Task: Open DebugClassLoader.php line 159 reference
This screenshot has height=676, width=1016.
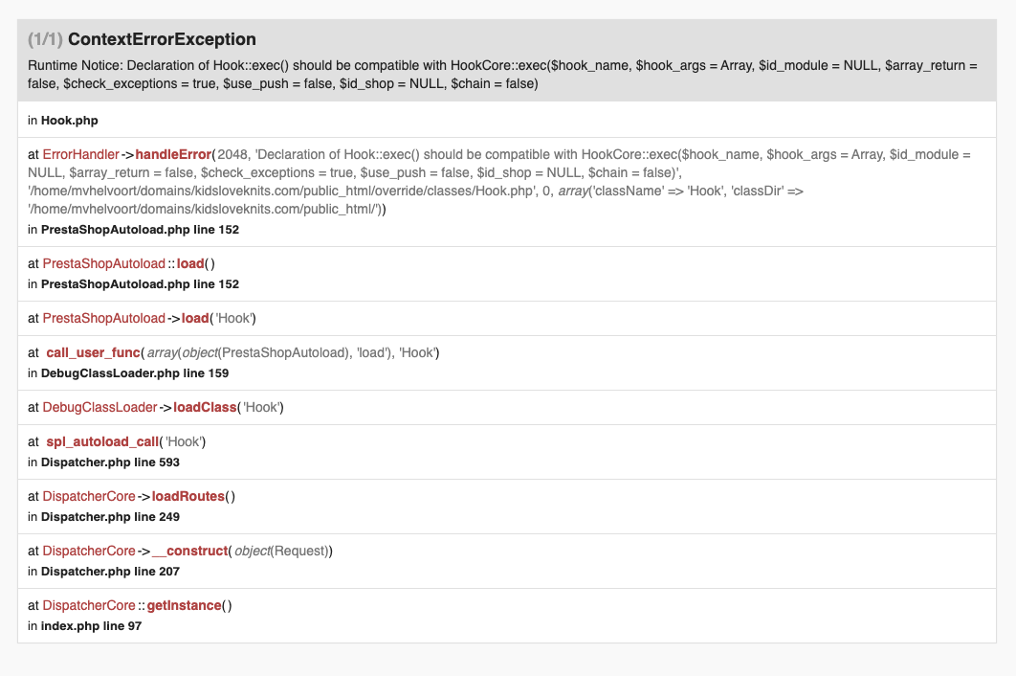Action: point(134,372)
